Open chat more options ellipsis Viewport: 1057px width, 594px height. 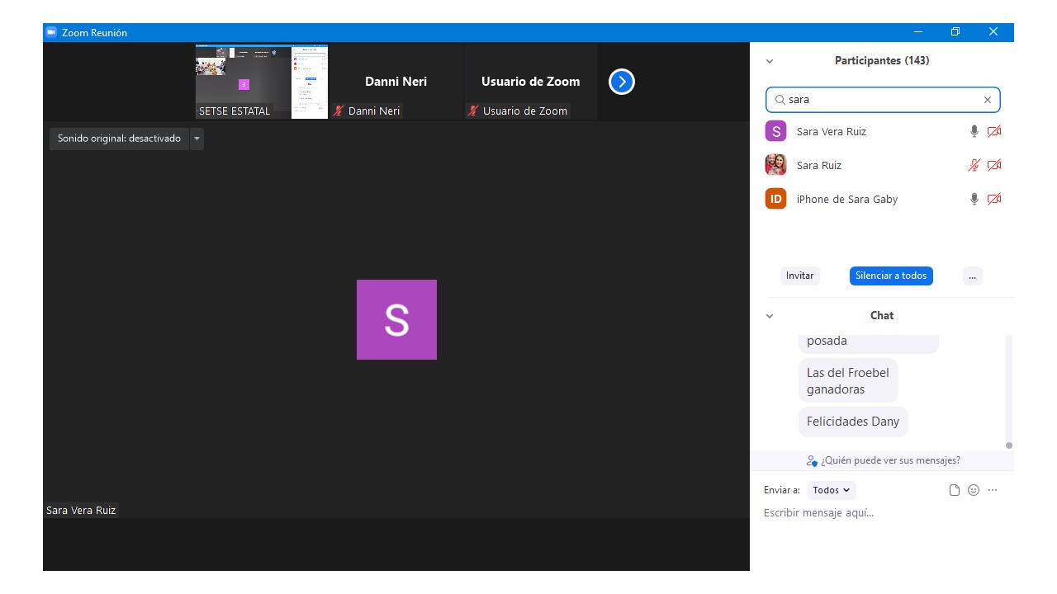[993, 490]
